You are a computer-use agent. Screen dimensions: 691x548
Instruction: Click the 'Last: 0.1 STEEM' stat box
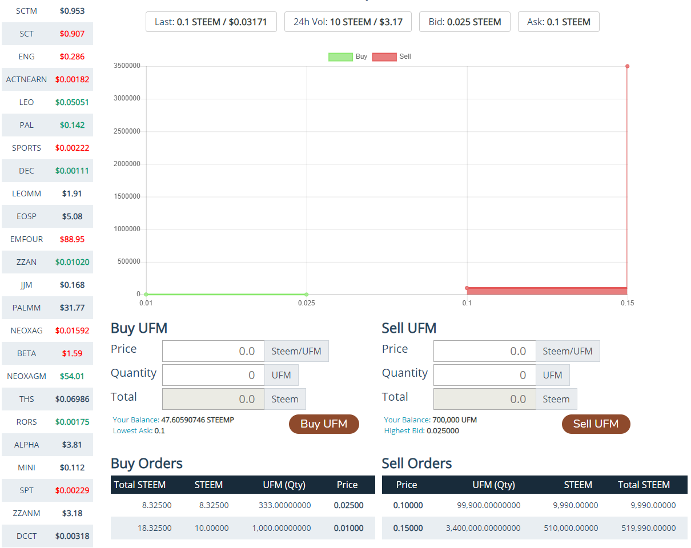(211, 22)
